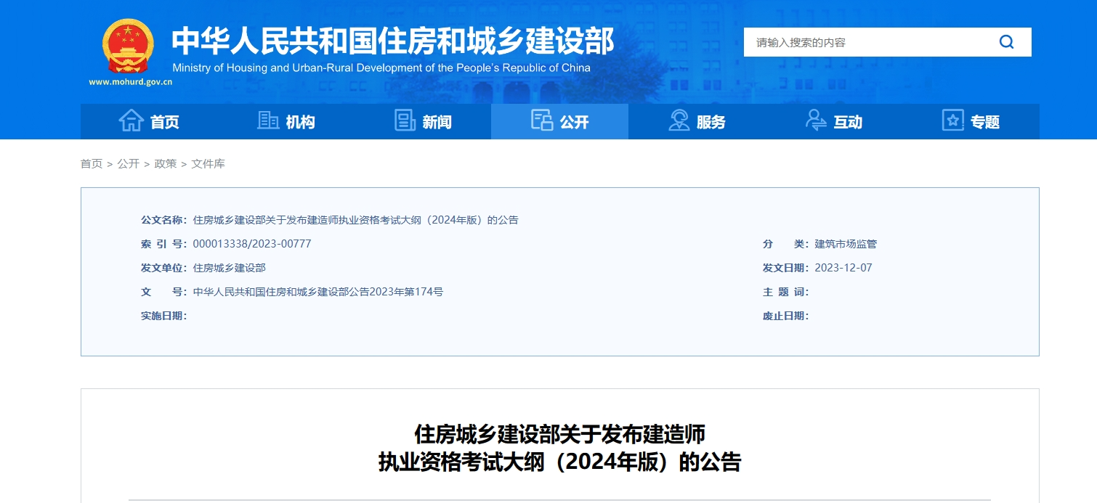The width and height of the screenshot is (1097, 503).
Task: Open the 机构 navigation tab
Action: (x=286, y=121)
